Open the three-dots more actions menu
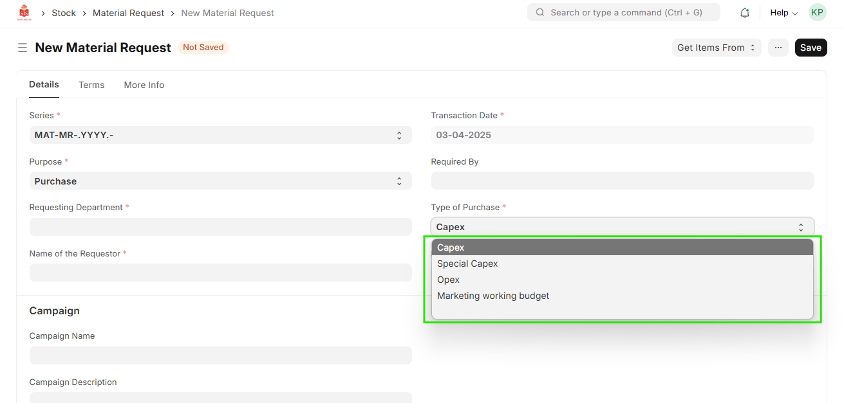 tap(778, 48)
